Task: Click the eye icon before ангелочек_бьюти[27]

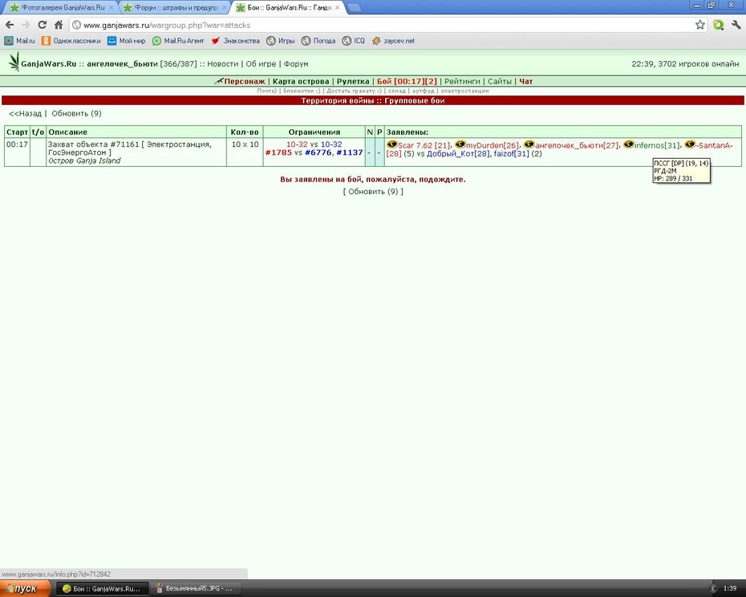Action: [529, 144]
